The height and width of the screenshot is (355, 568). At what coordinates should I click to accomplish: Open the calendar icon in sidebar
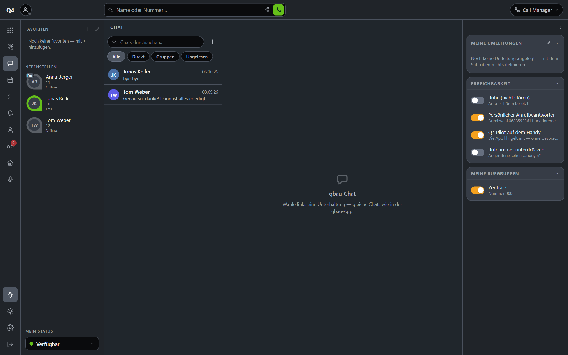click(10, 80)
